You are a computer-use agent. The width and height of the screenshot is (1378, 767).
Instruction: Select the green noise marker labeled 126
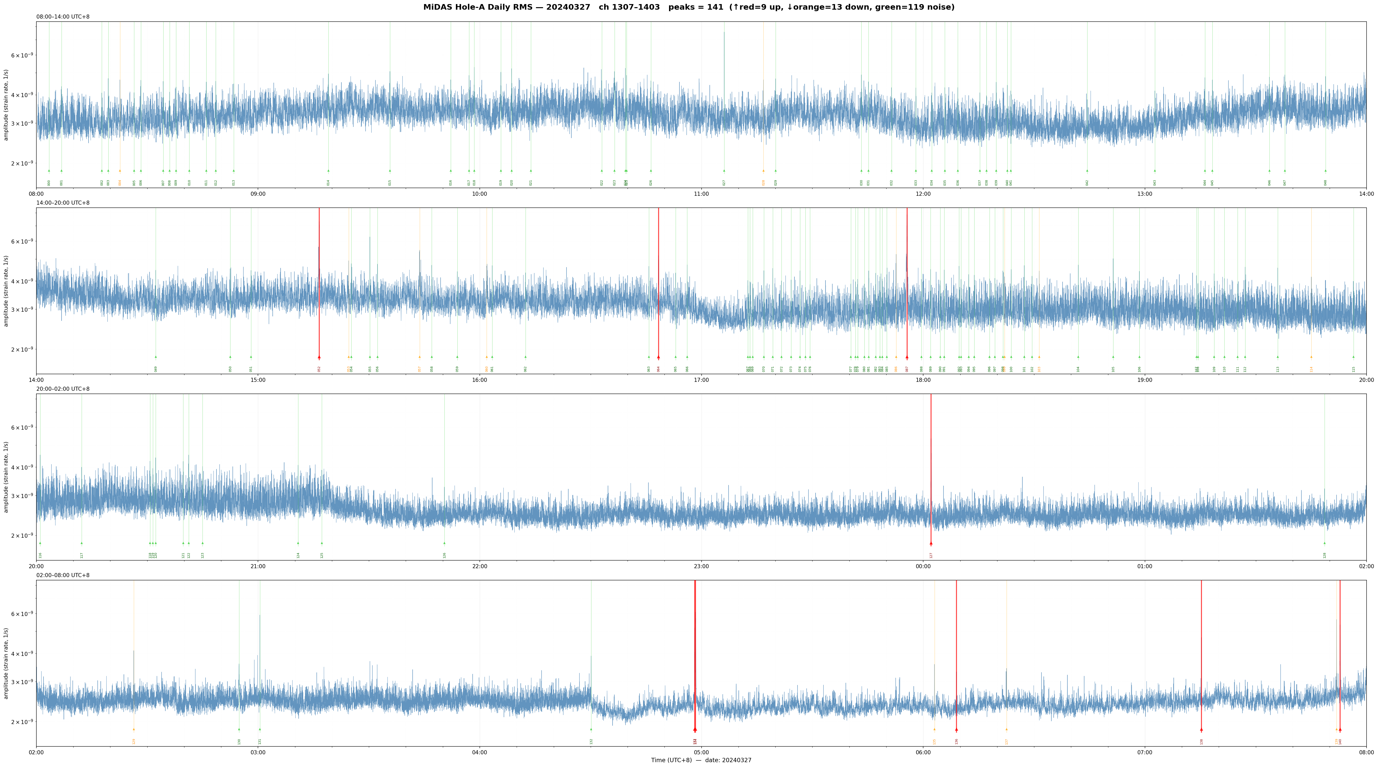(444, 543)
